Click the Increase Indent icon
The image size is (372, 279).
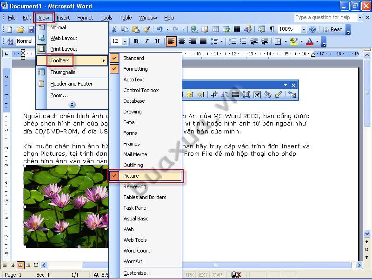(x=265, y=41)
